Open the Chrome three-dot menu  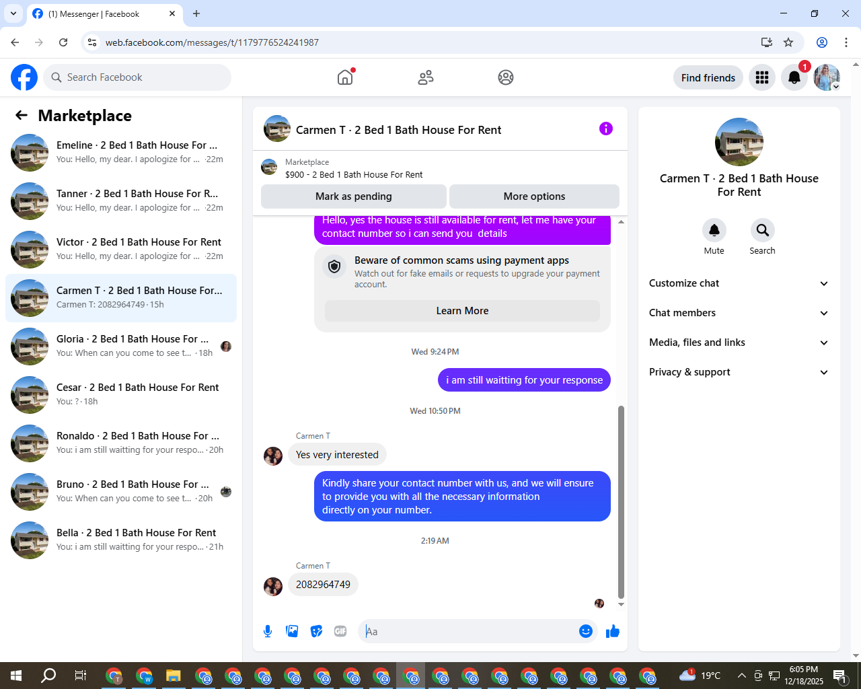coord(846,42)
